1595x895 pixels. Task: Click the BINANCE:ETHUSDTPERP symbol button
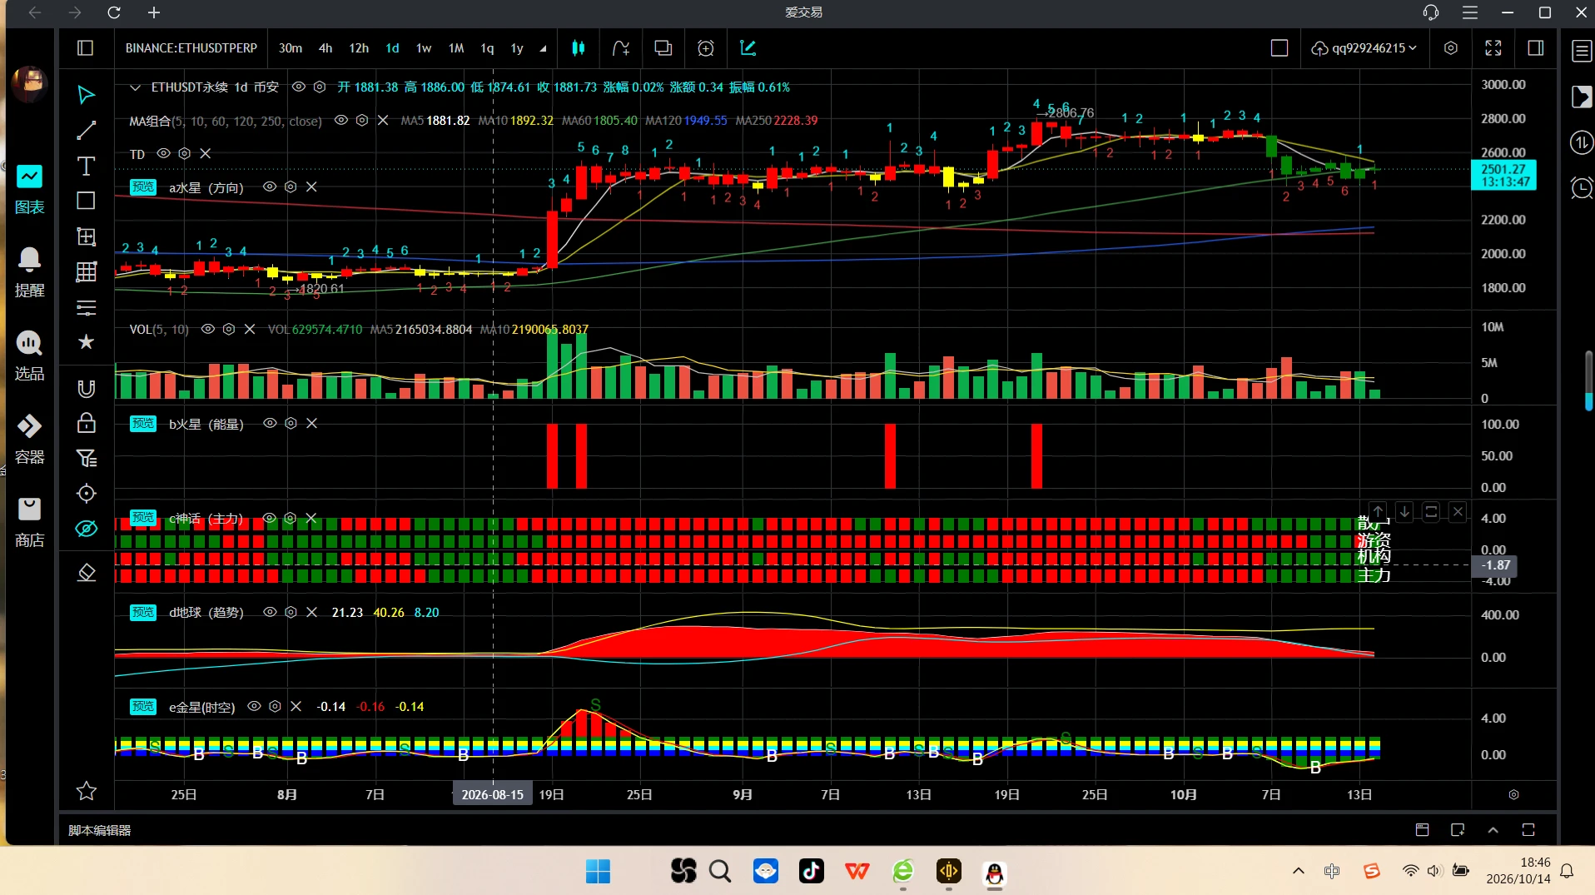[x=191, y=48]
